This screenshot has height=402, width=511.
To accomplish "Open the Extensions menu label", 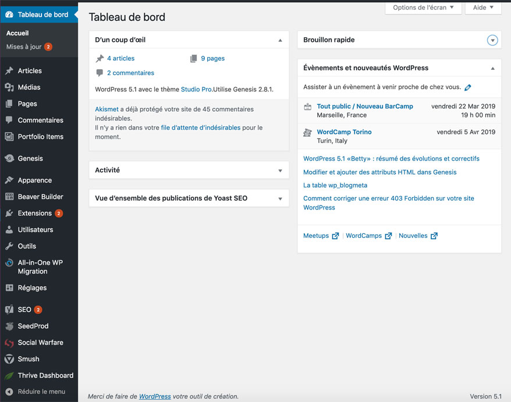I will (x=35, y=213).
